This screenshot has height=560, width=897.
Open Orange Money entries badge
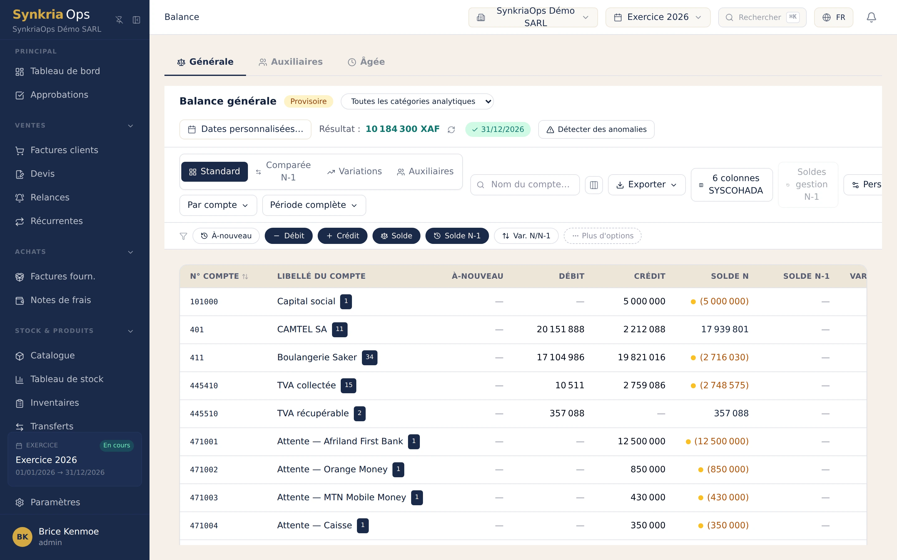398,470
